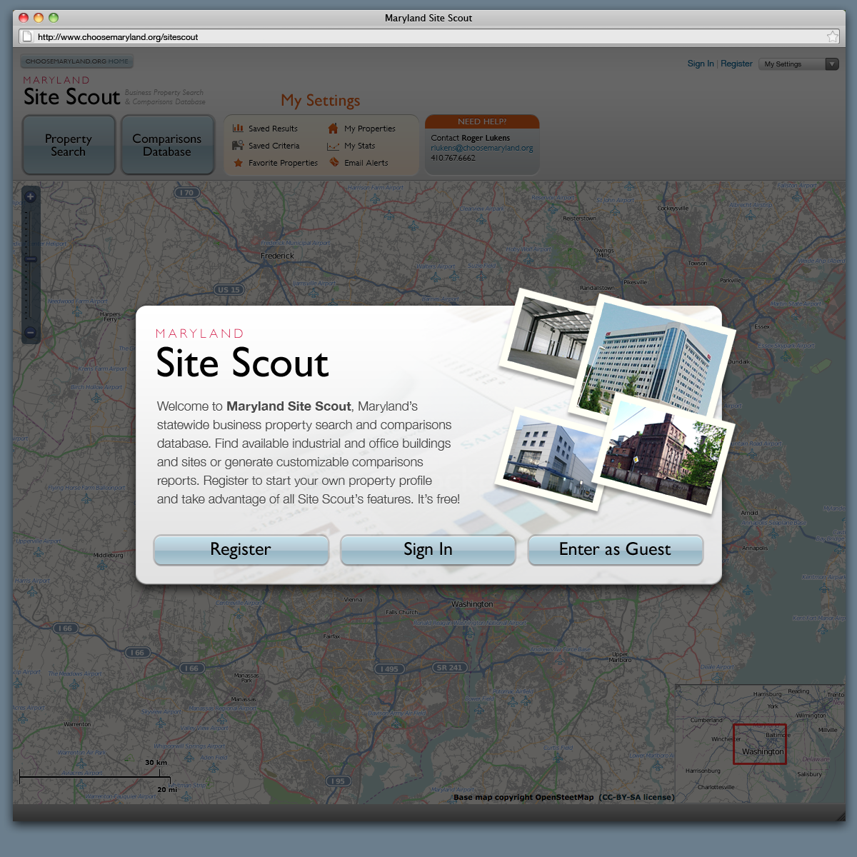The image size is (857, 857).
Task: Click the Frederick label on map
Action: pos(277,256)
